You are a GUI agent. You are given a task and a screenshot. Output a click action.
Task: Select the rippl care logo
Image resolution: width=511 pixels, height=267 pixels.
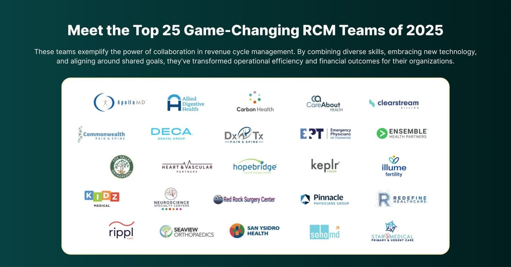pos(121,231)
